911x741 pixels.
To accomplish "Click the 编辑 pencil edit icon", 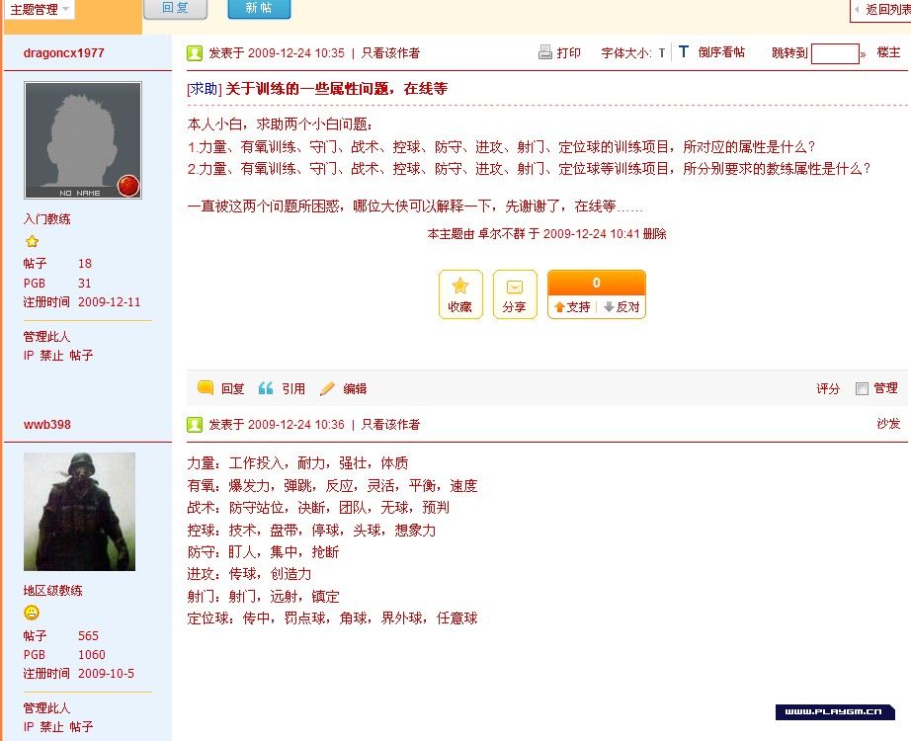I will pos(328,389).
